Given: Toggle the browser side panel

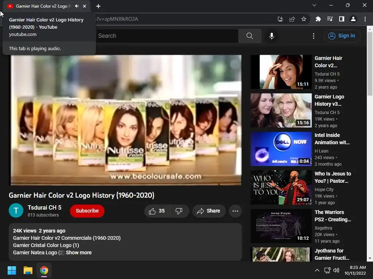Looking at the screenshot, I should coord(342,19).
